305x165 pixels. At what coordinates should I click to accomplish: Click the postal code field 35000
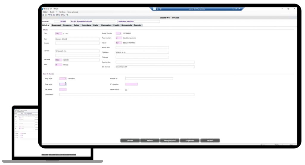59,60
